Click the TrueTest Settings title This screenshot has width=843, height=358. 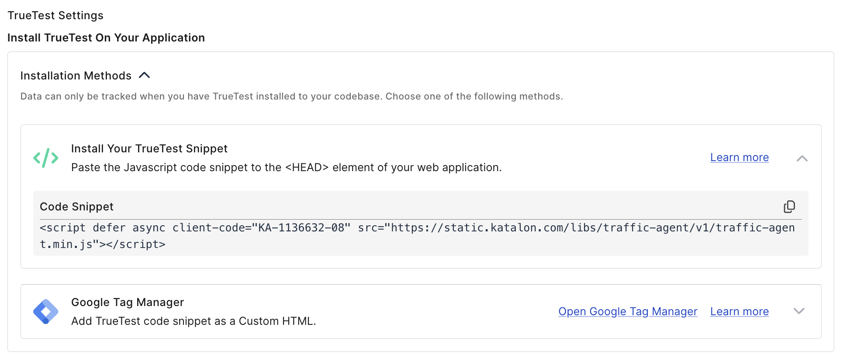[55, 15]
